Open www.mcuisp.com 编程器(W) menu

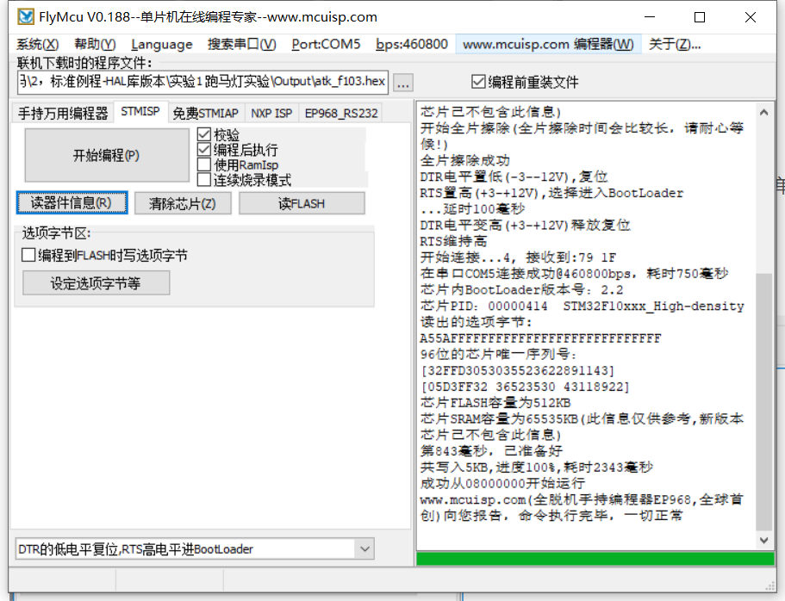548,44
